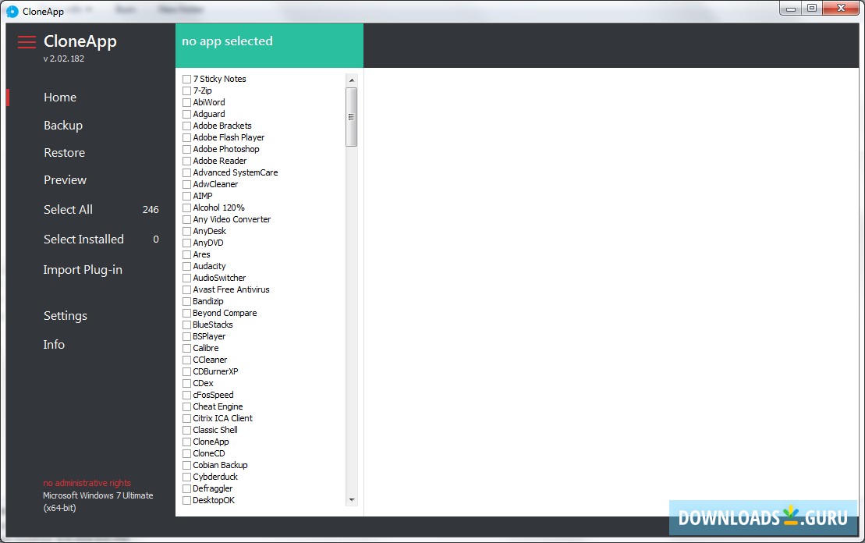The width and height of the screenshot is (865, 543).
Task: Enable the Cobian Backup checkbox
Action: point(186,465)
